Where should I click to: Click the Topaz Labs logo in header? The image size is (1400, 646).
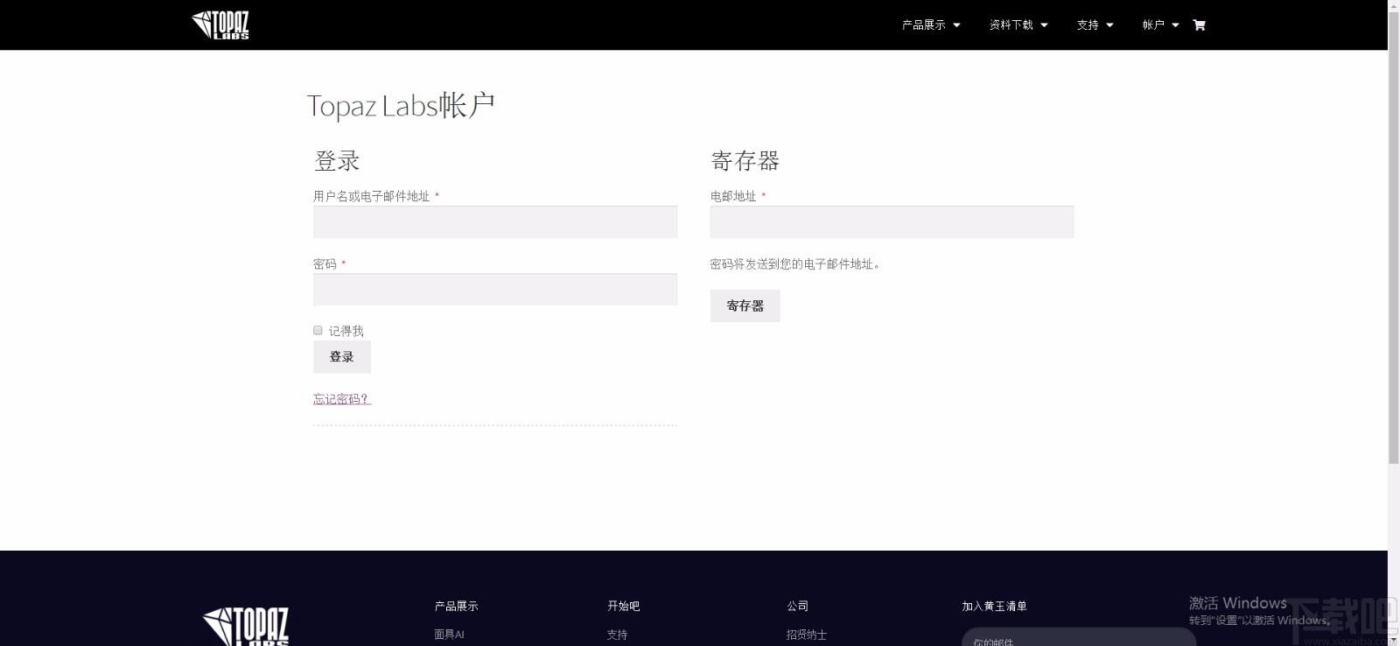[x=220, y=25]
